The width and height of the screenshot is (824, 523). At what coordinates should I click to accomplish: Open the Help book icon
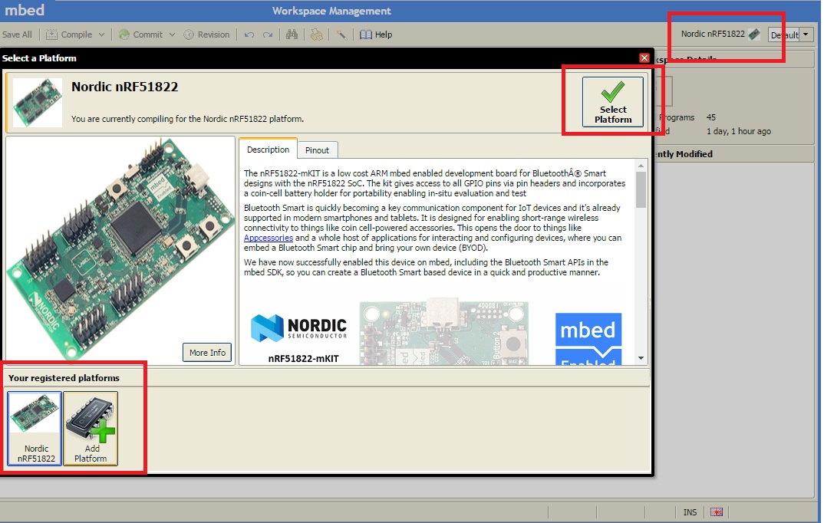(366, 35)
